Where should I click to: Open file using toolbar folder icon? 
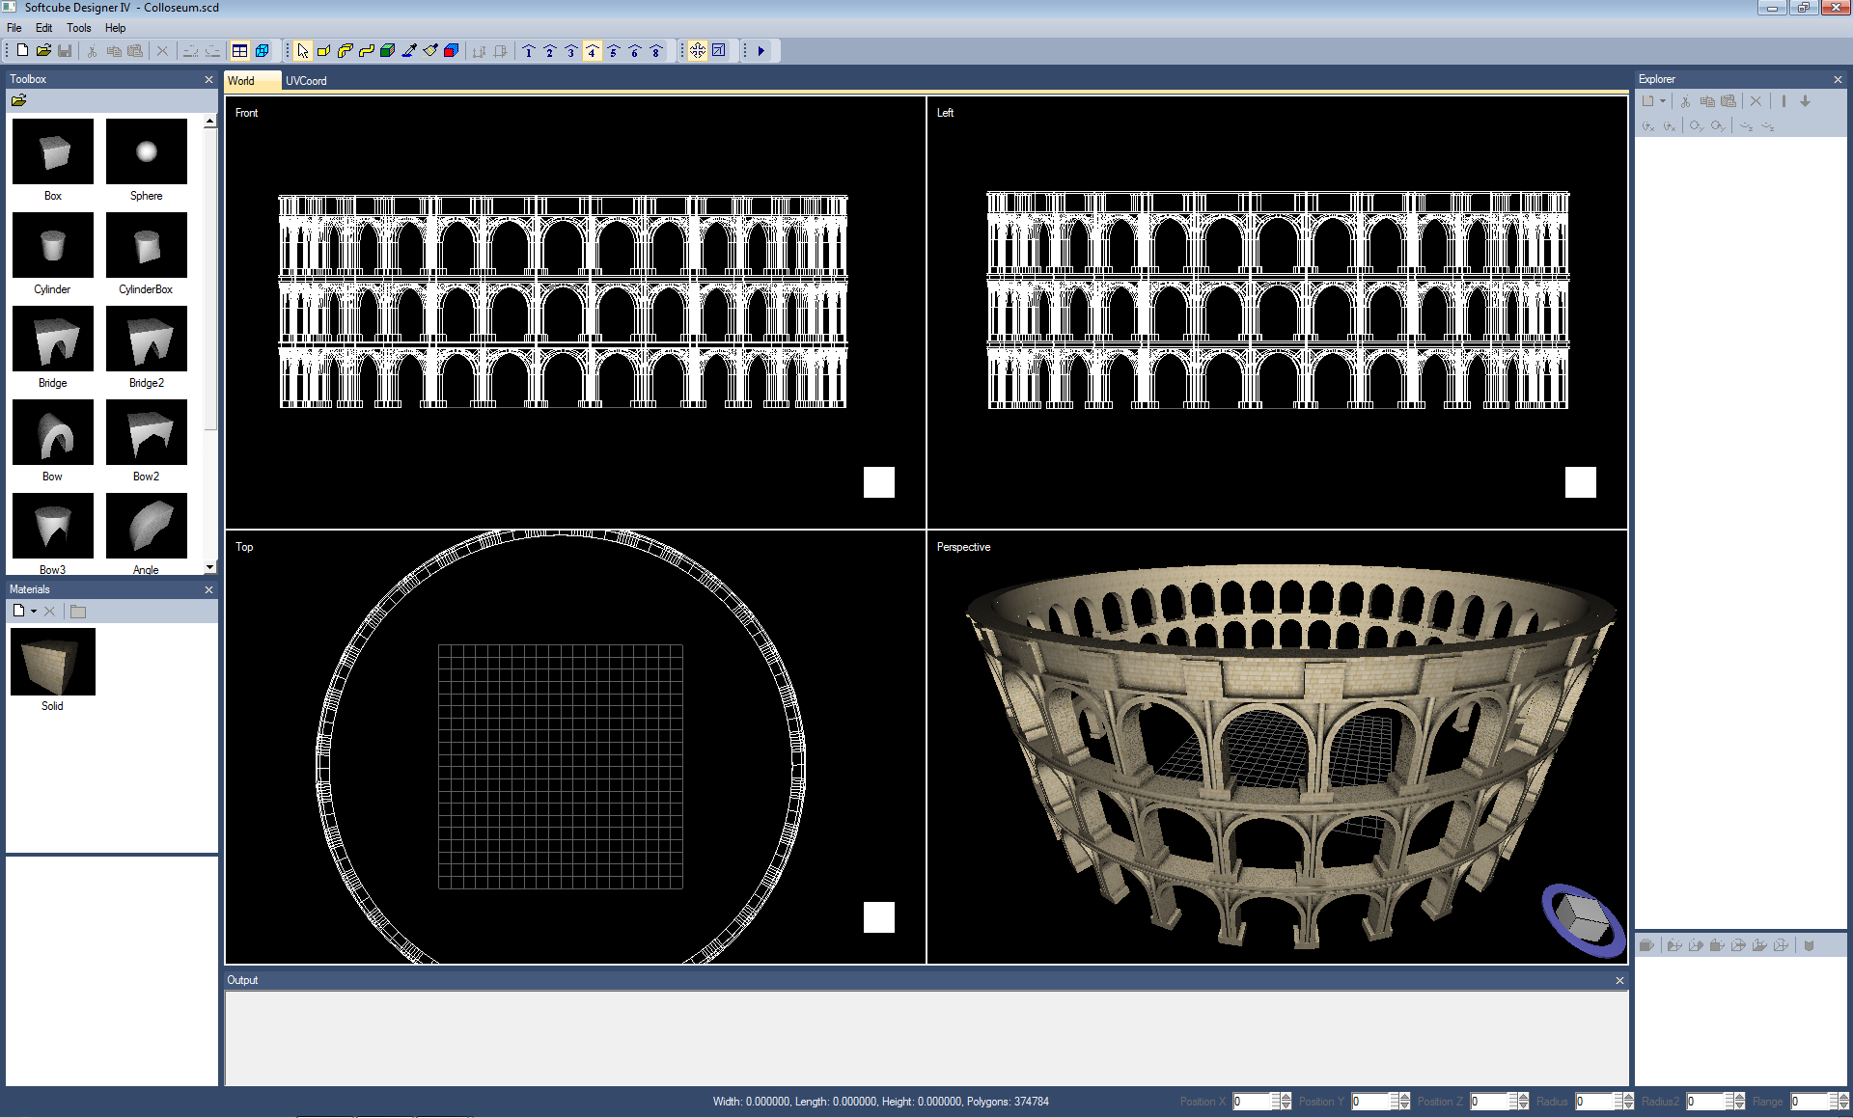(x=43, y=51)
